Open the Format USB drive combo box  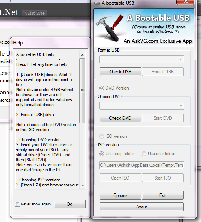coord(142,59)
